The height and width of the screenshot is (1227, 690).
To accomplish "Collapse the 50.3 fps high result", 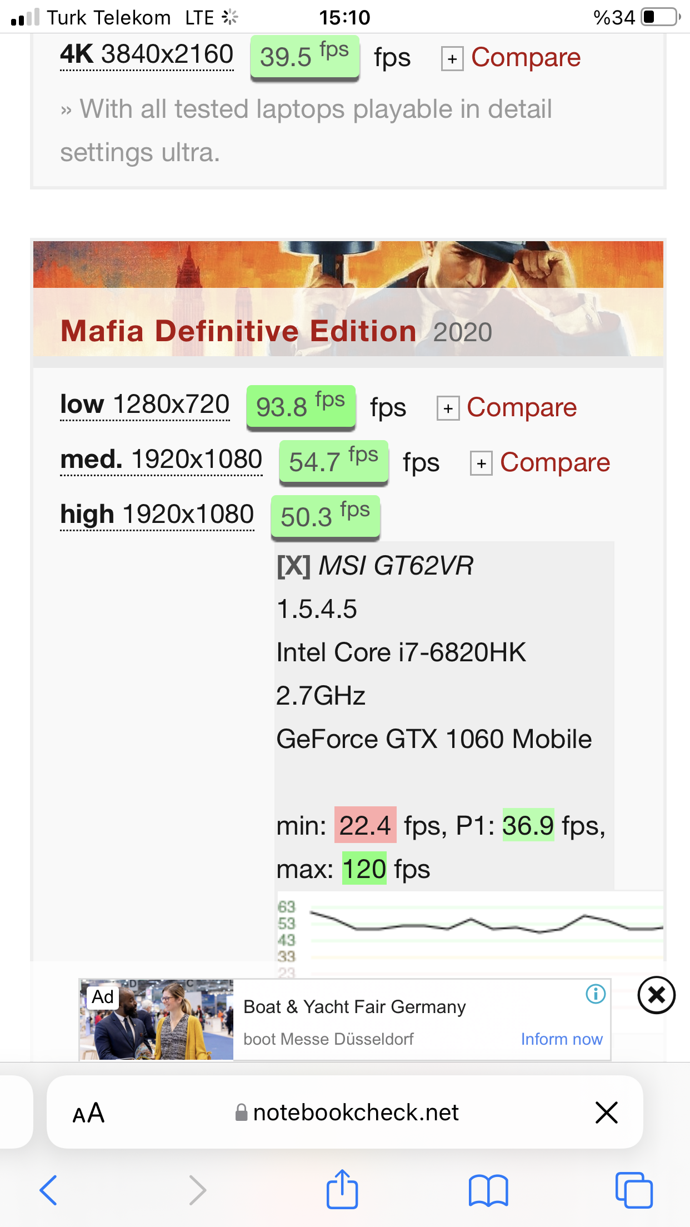I will [x=325, y=516].
